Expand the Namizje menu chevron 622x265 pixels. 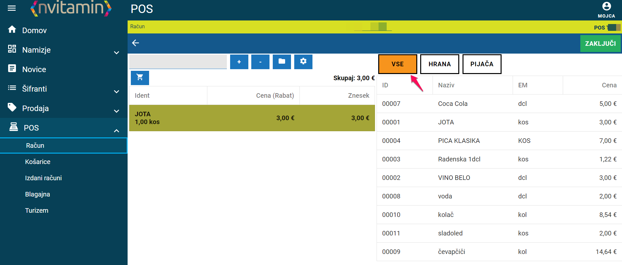(x=117, y=53)
